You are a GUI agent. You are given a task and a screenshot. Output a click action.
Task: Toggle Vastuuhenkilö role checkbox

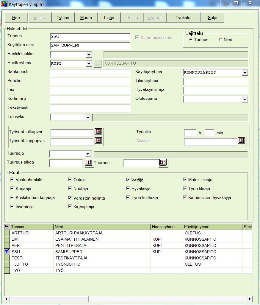pos(12,179)
